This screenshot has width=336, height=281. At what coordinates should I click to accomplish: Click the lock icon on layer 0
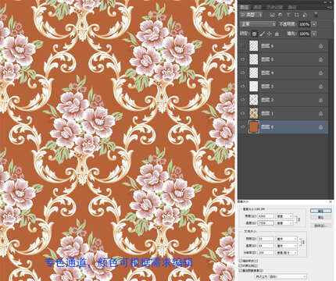(320, 127)
